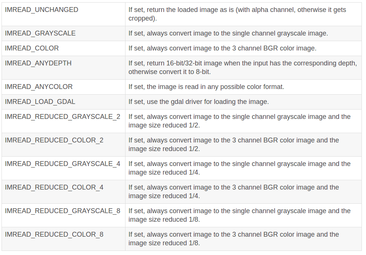Click the gdal driver description text
This screenshot has width=366, height=255.
click(199, 102)
